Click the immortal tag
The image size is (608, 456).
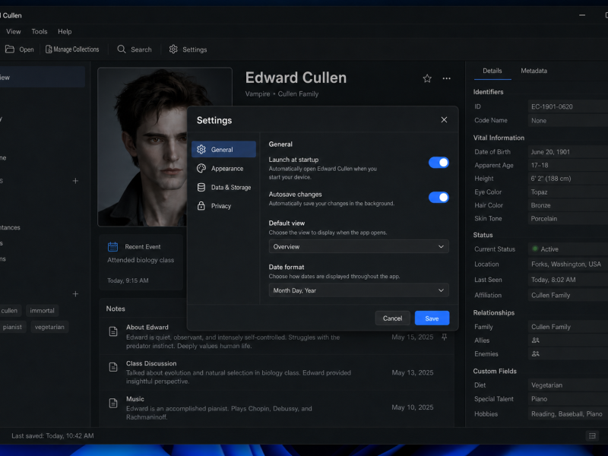[43, 311]
